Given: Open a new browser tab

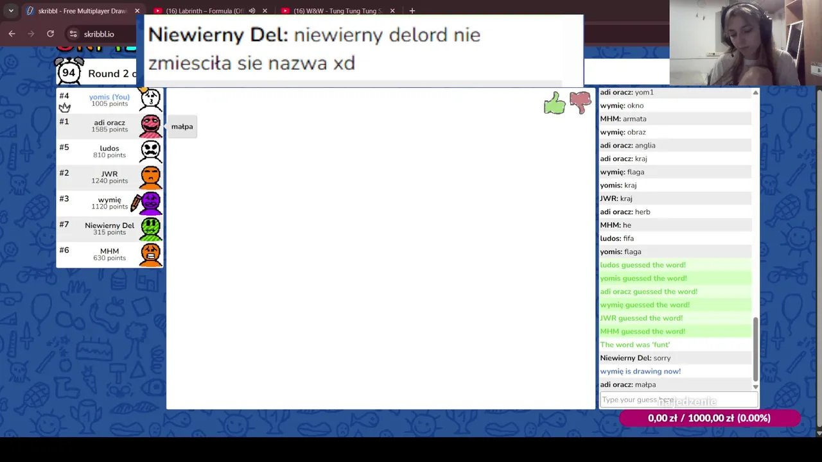Looking at the screenshot, I should coord(412,11).
